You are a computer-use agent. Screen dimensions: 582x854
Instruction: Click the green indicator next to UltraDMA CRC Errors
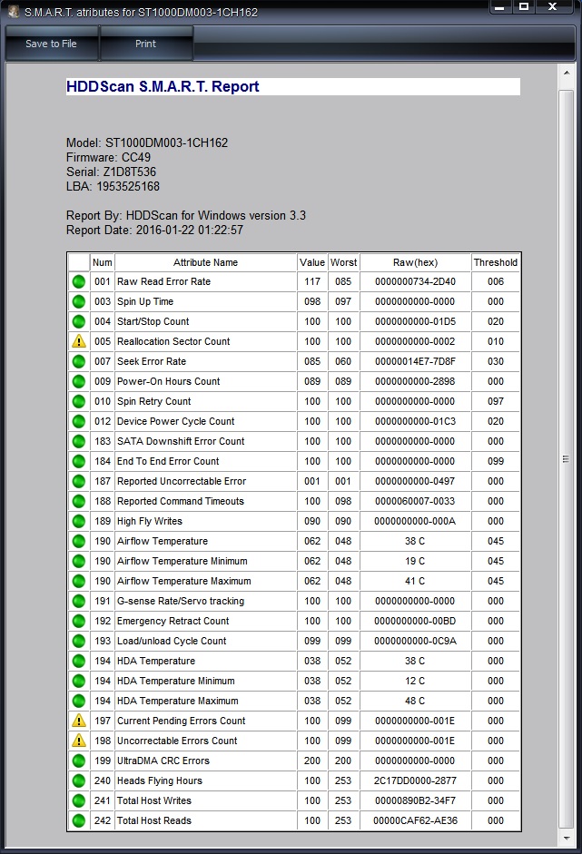pyautogui.click(x=79, y=761)
